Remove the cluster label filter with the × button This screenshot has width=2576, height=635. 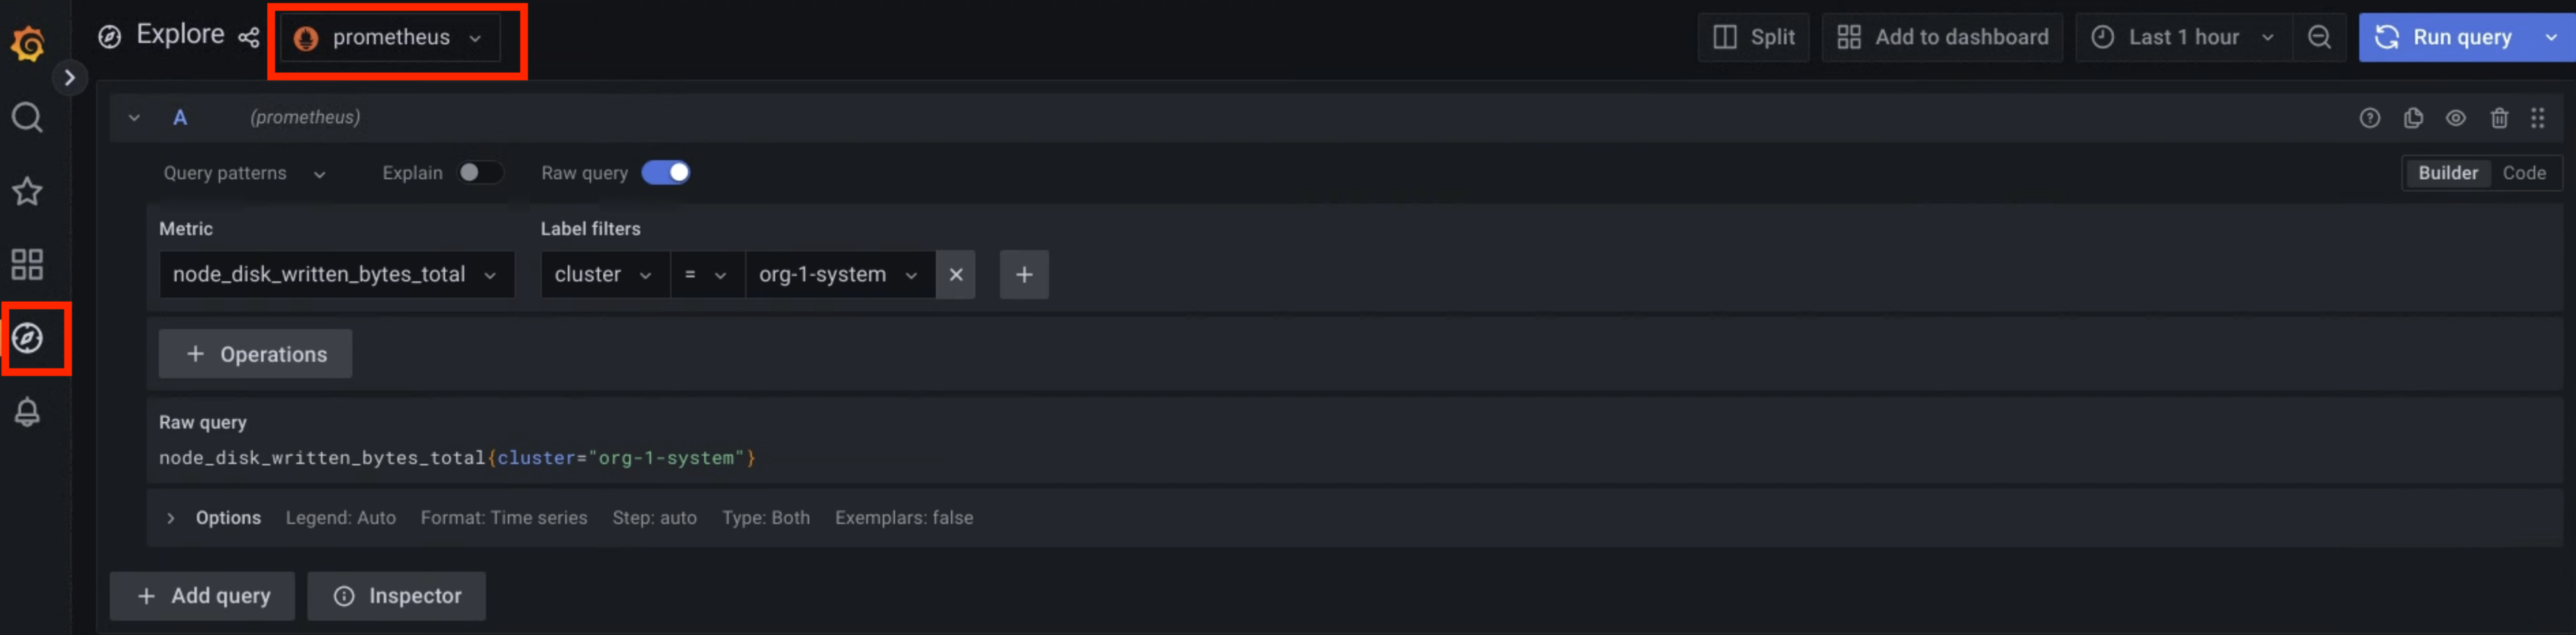coord(956,274)
